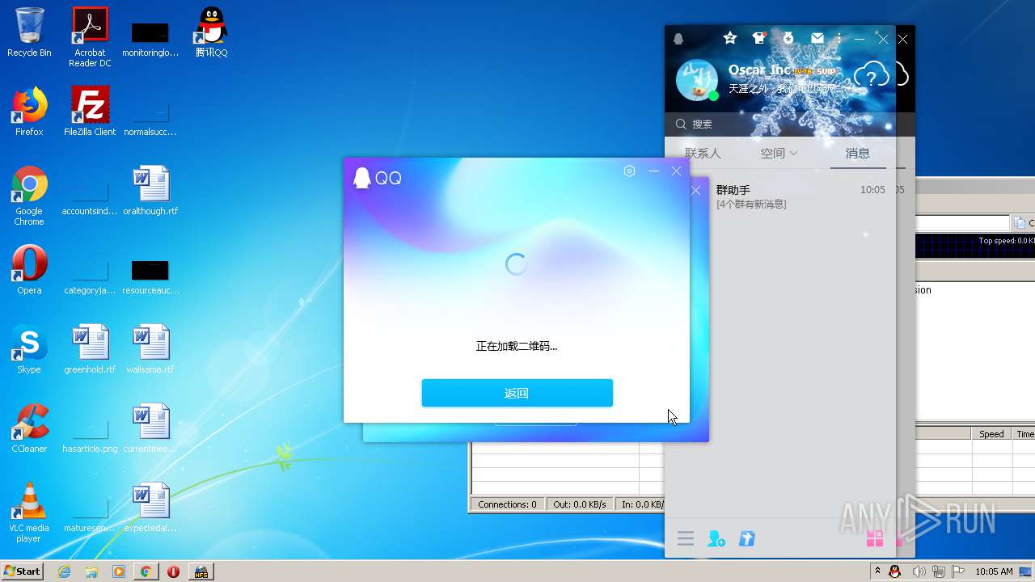Viewport: 1035px width, 582px height.
Task: Switch to the 消息 messages tab
Action: point(858,153)
